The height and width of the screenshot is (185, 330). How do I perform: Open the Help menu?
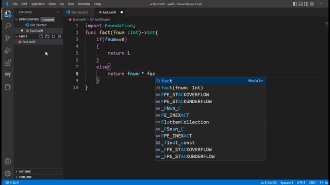click(x=97, y=4)
